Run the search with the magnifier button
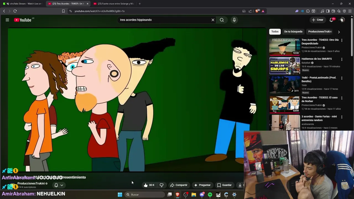Screen dimensions: 354x199 tap(222, 20)
